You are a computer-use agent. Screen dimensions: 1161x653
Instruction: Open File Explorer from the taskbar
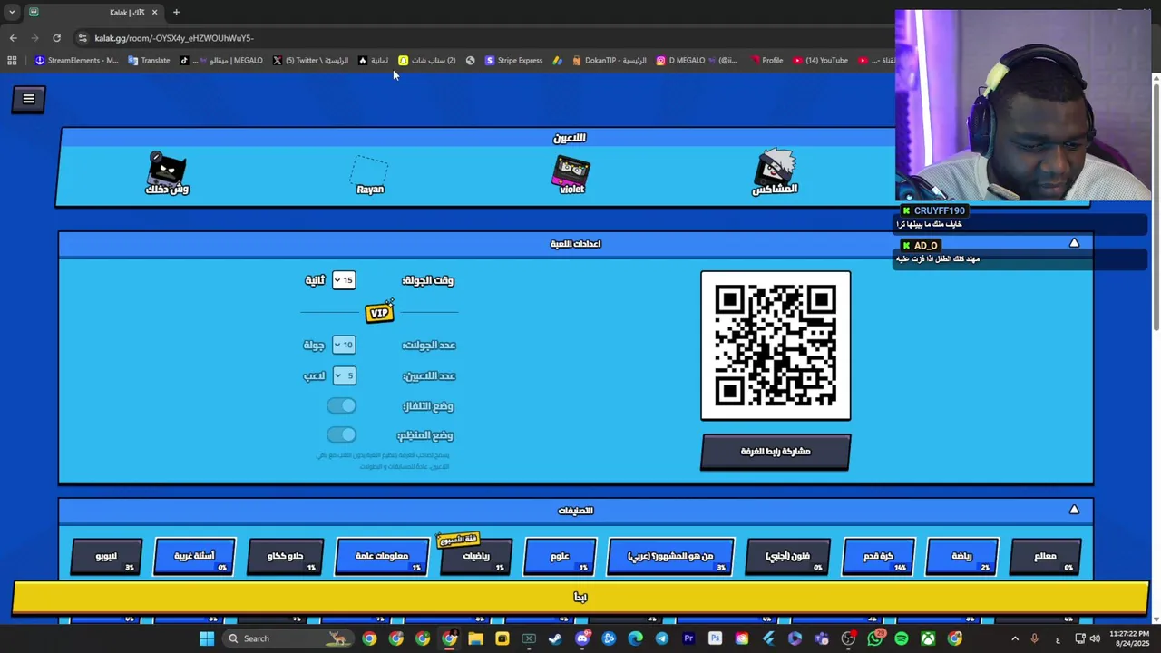point(475,638)
